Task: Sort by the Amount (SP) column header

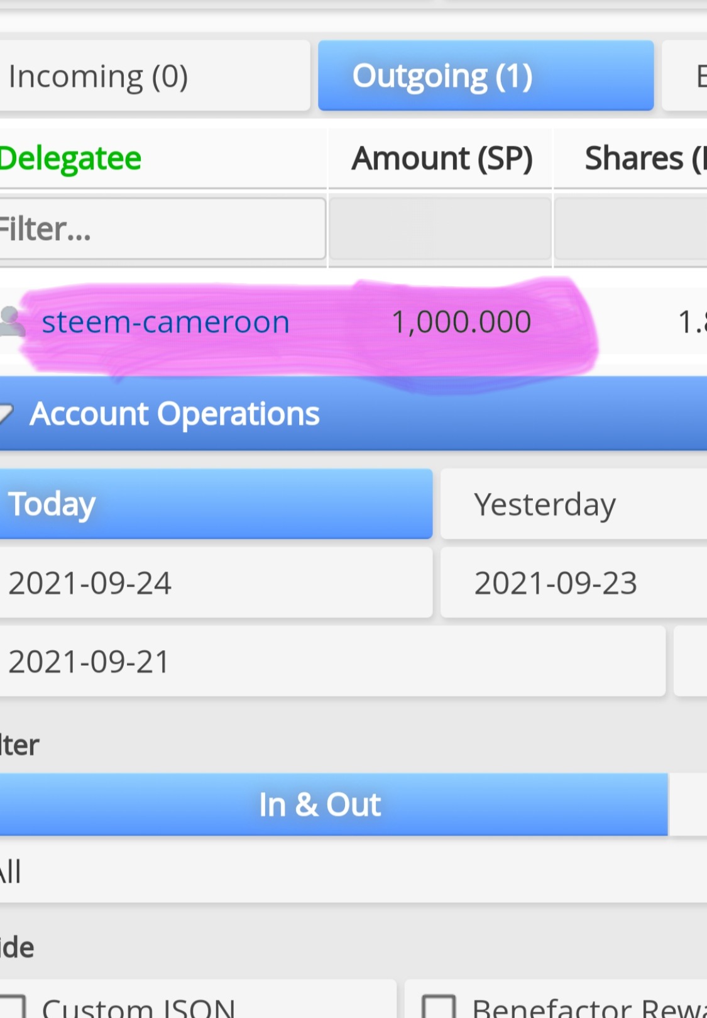Action: point(441,158)
